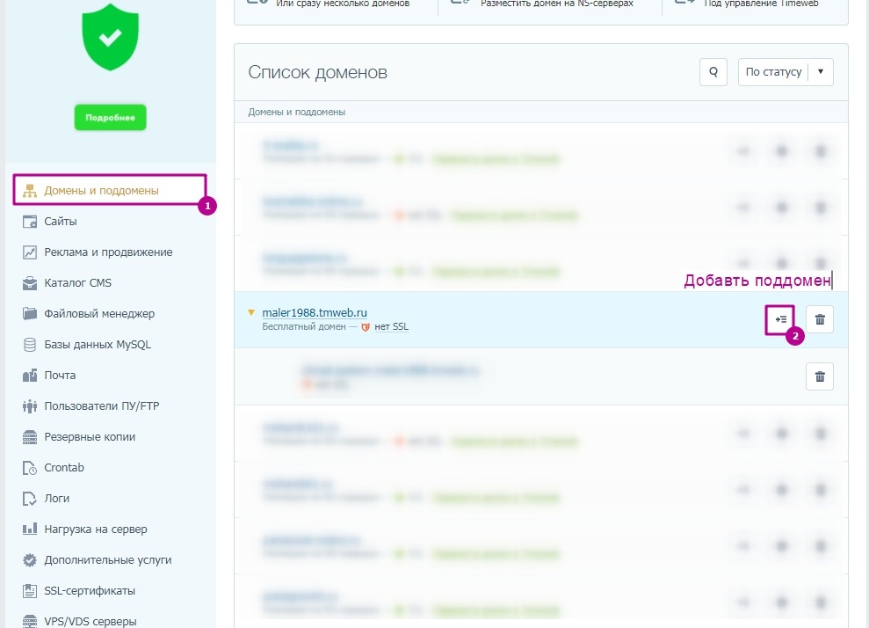
Task: Click the add subdomain icon for maler1988.tmweb.ru
Action: [780, 319]
